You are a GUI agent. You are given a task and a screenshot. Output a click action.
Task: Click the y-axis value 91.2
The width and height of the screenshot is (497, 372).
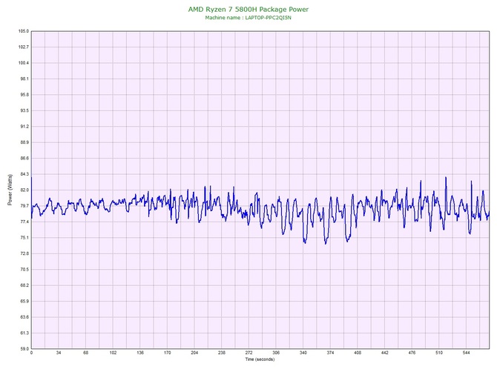(24, 126)
